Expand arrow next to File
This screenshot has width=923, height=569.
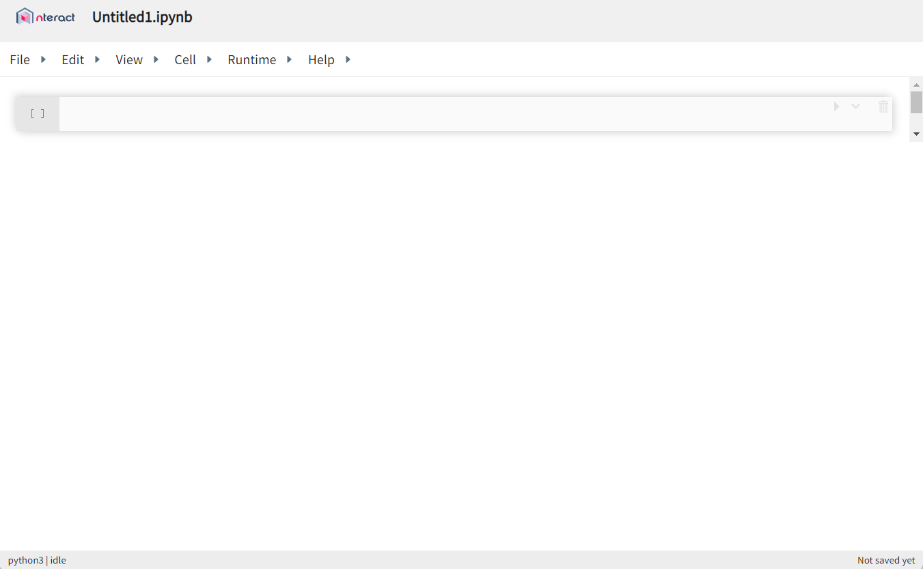43,59
